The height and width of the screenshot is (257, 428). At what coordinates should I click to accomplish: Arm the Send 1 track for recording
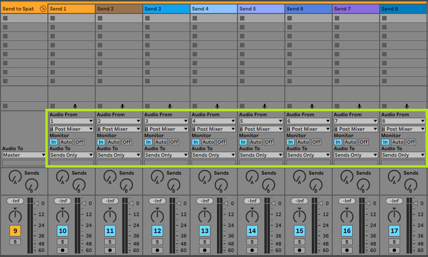(62, 250)
